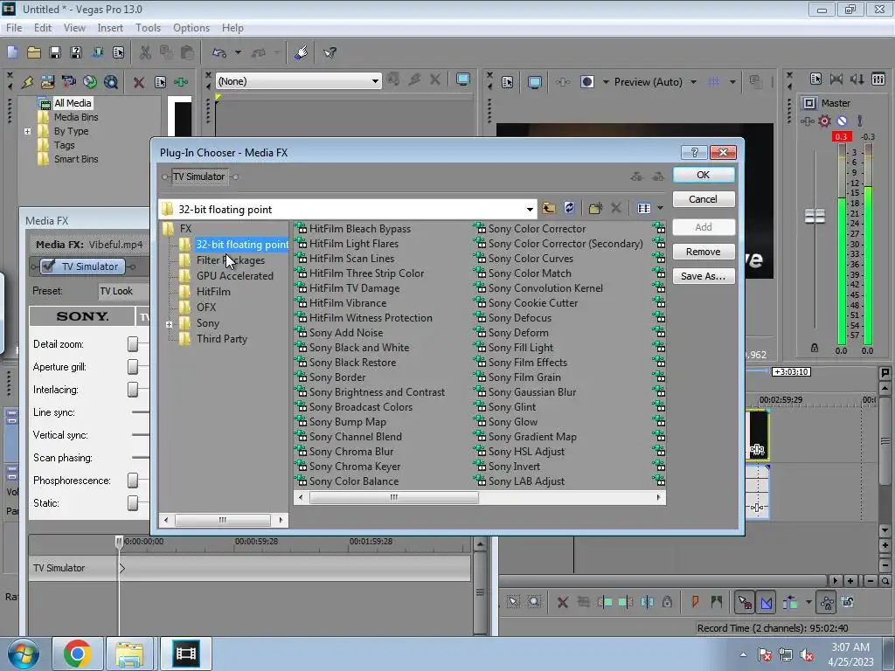Click the orange marker icon in timeline toolbar
This screenshot has width=895, height=671.
click(x=695, y=602)
